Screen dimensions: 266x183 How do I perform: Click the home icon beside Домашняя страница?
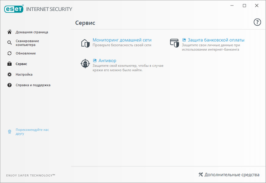pos(10,32)
